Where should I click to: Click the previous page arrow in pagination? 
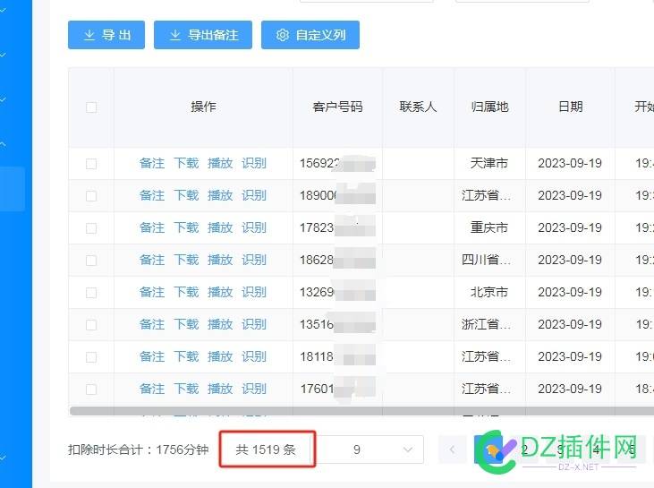[x=452, y=449]
